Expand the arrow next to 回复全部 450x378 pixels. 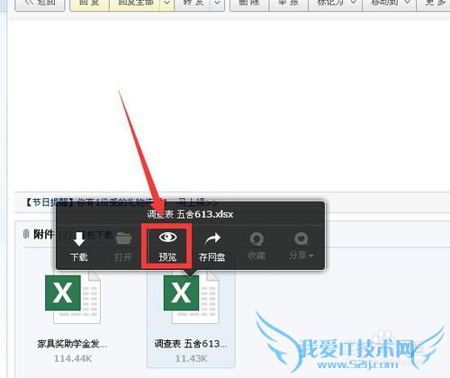[x=167, y=4]
